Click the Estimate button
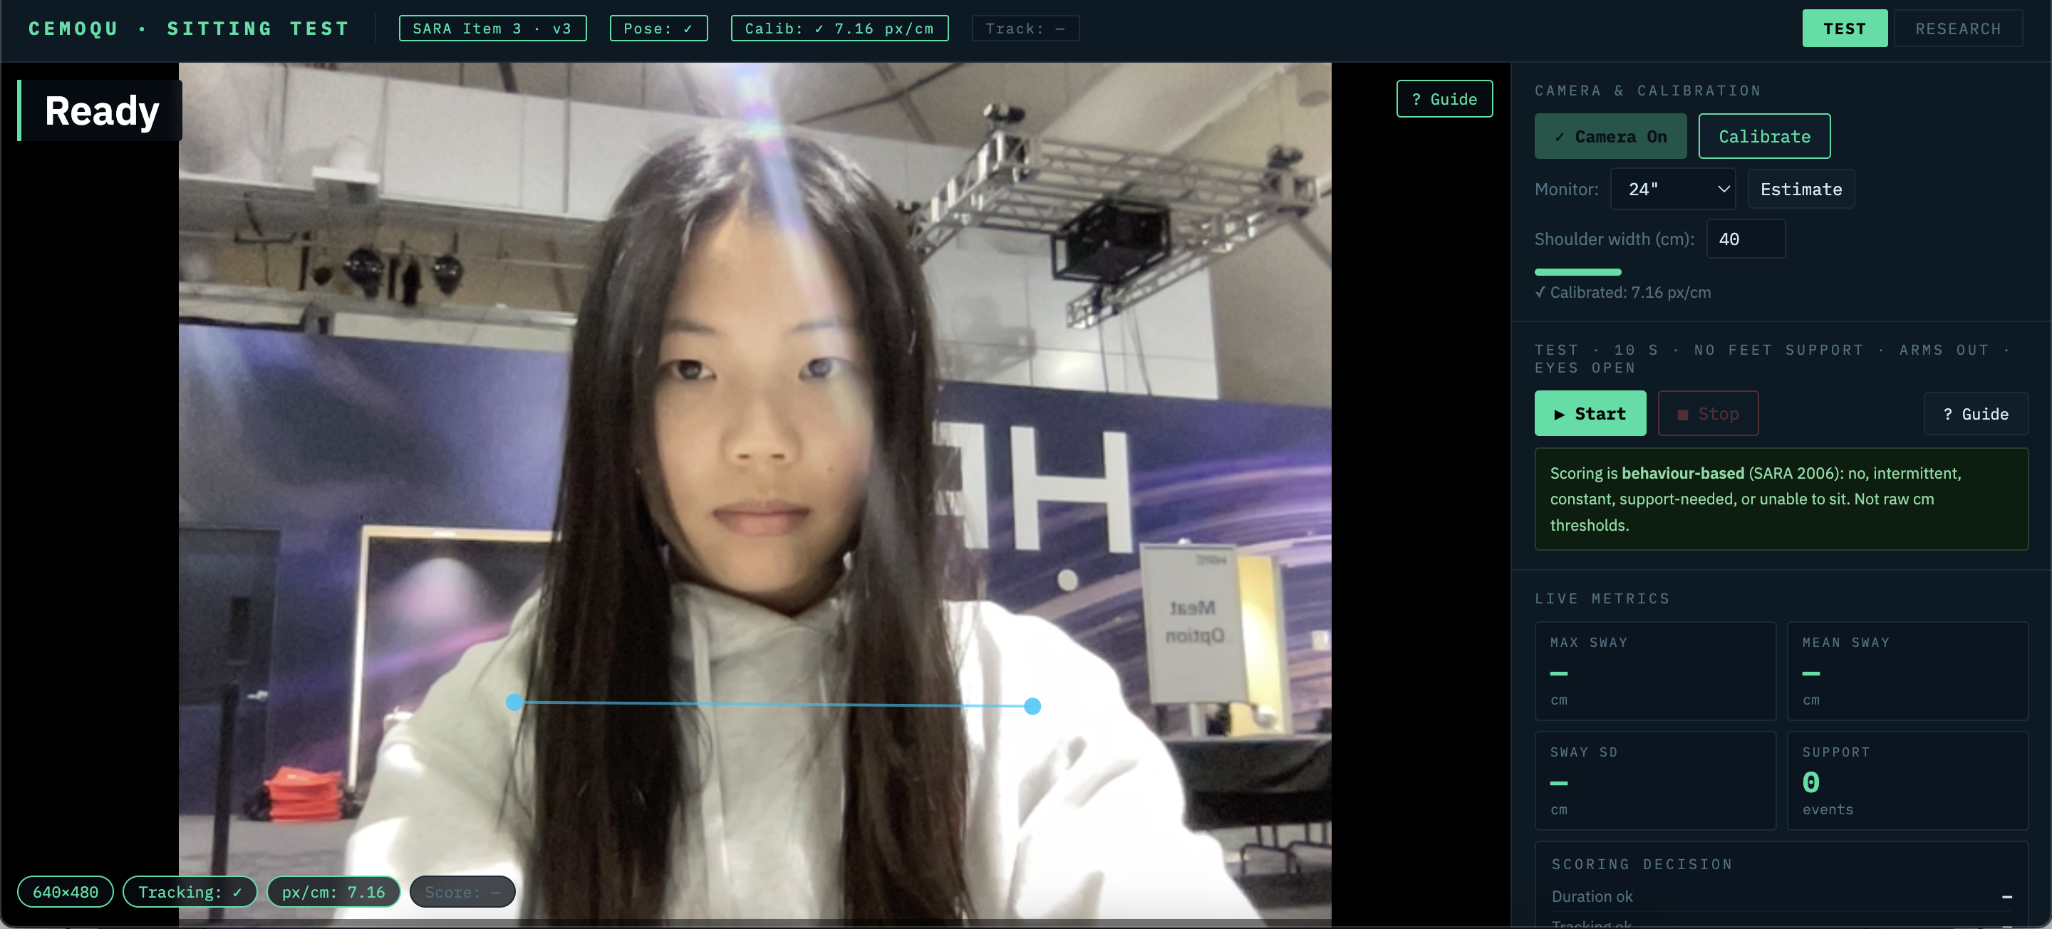Viewport: 2052px width, 929px height. click(x=1800, y=189)
